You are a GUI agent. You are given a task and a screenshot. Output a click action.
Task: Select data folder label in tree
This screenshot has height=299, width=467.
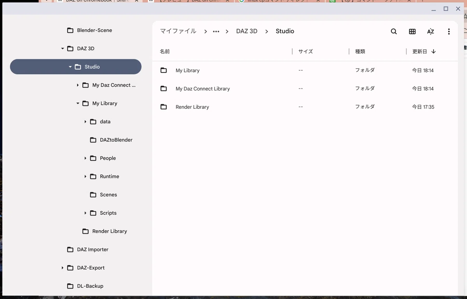tap(105, 122)
